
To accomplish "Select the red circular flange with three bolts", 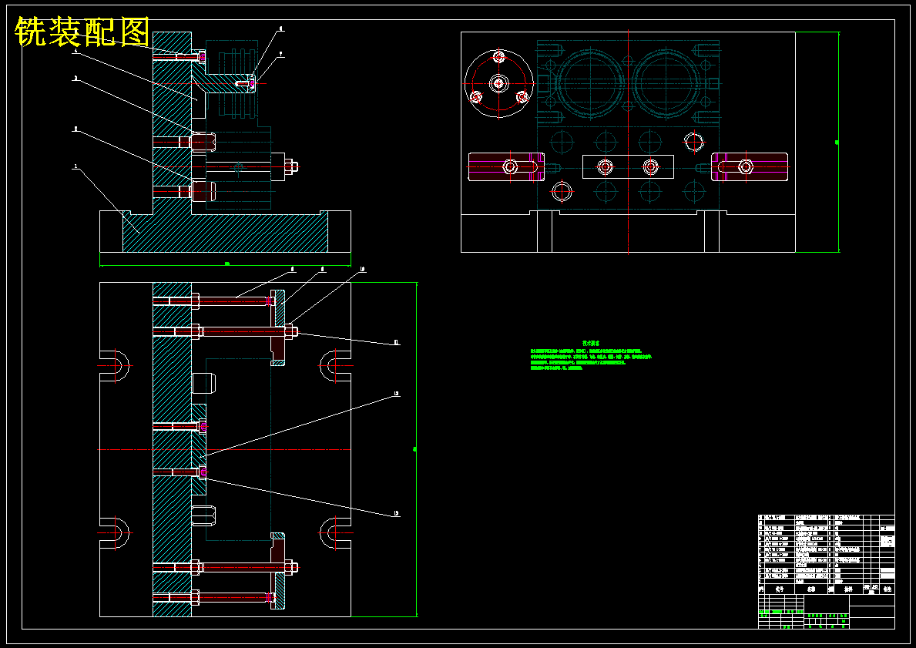I will click(499, 83).
